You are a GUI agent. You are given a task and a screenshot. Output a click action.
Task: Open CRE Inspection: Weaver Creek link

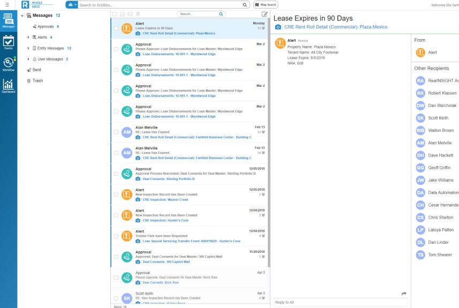(x=165, y=200)
